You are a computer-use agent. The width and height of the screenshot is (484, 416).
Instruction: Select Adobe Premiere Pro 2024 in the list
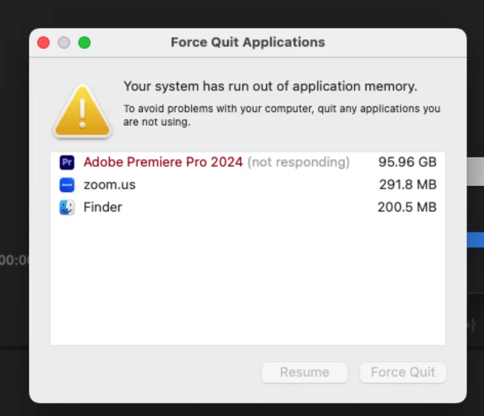pyautogui.click(x=163, y=162)
